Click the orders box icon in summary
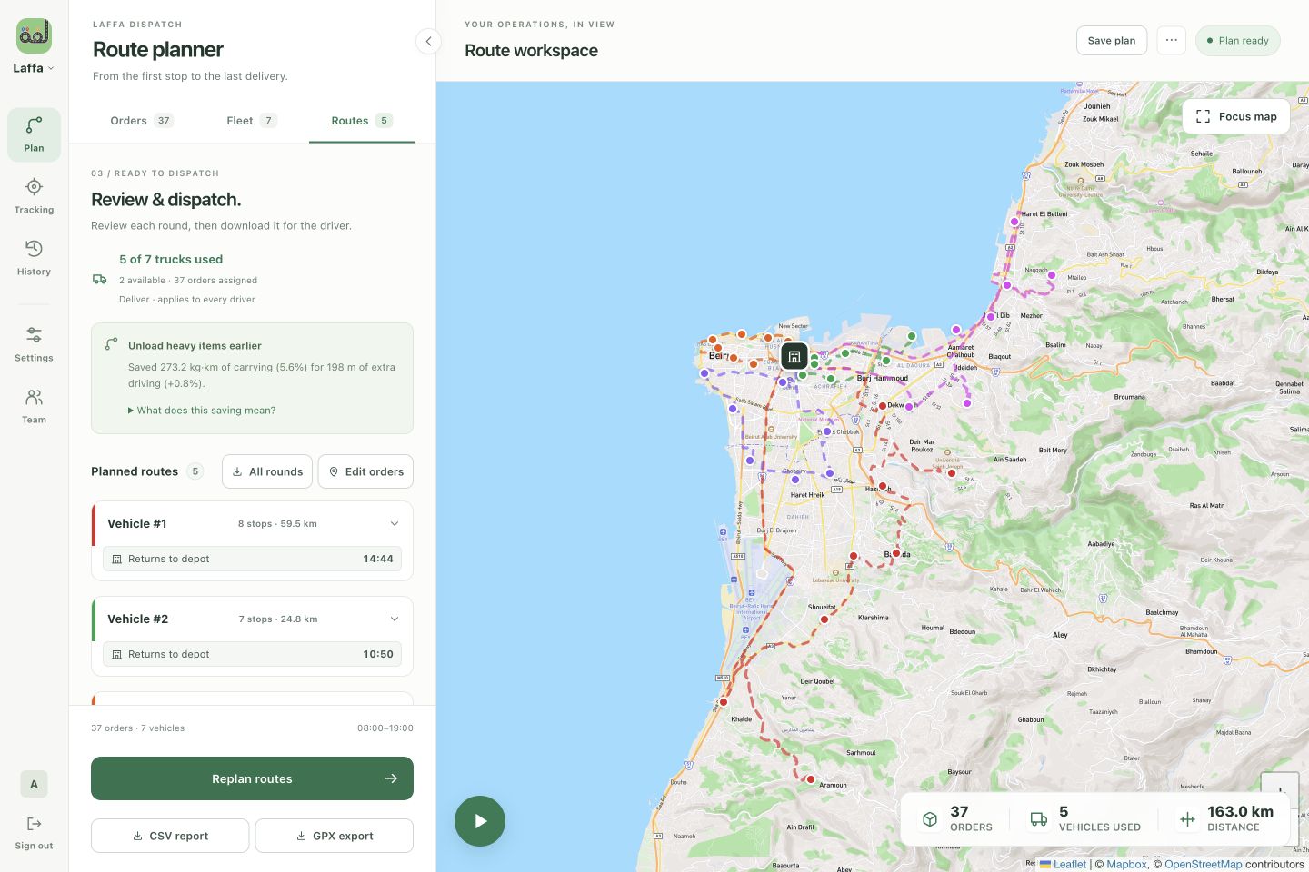Image resolution: width=1309 pixels, height=872 pixels. coord(930,819)
